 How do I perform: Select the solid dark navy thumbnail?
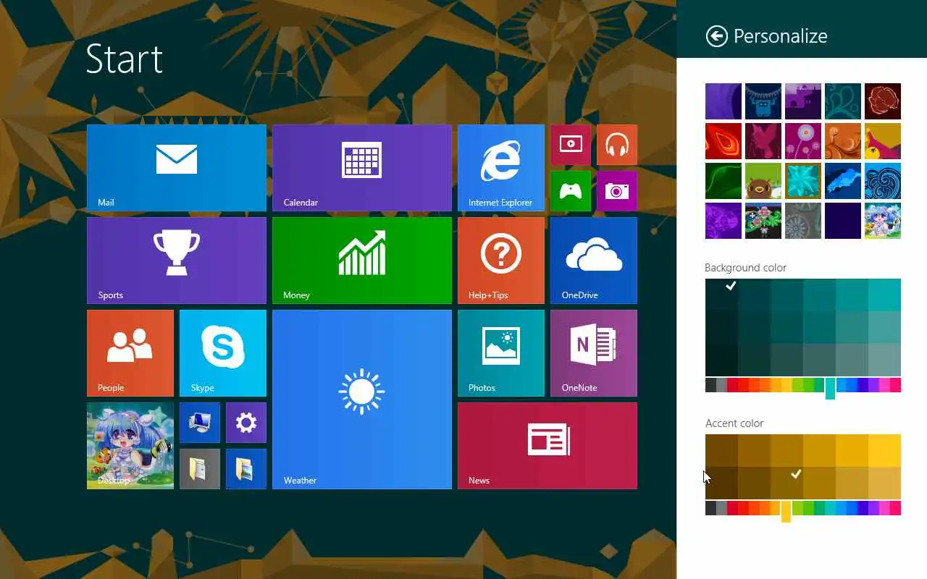tap(843, 221)
